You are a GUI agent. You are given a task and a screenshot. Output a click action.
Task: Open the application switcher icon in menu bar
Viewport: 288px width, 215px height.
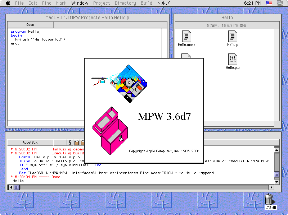coord(280,3)
